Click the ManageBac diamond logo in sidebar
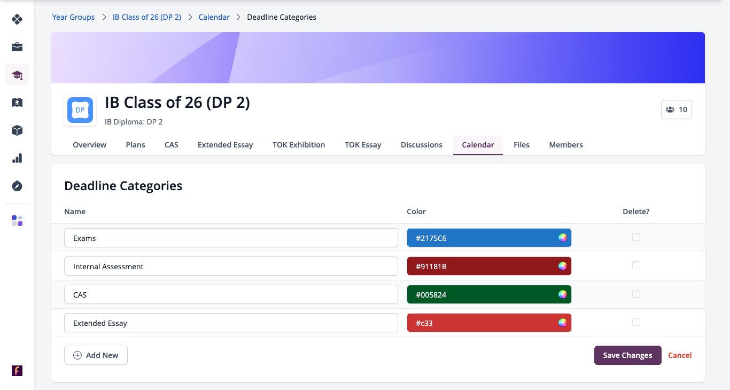This screenshot has width=730, height=390. (17, 19)
